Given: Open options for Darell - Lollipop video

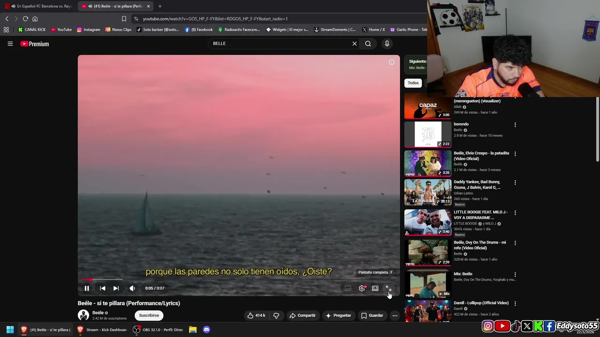Looking at the screenshot, I should pyautogui.click(x=515, y=303).
